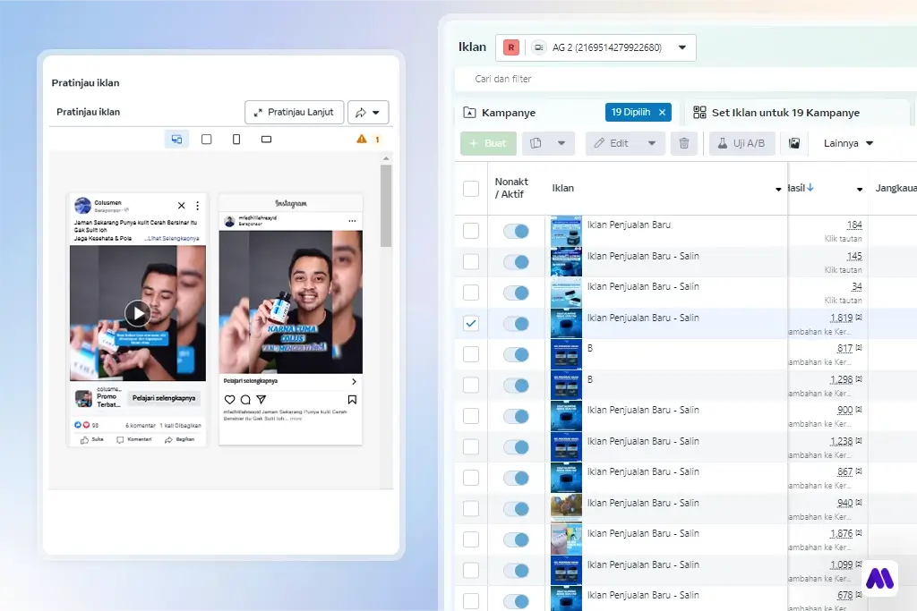Click the Pratinjau Lanjut button
Viewport: 917px width, 611px height.
coord(294,113)
